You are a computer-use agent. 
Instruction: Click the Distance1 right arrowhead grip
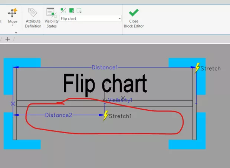[193, 67]
